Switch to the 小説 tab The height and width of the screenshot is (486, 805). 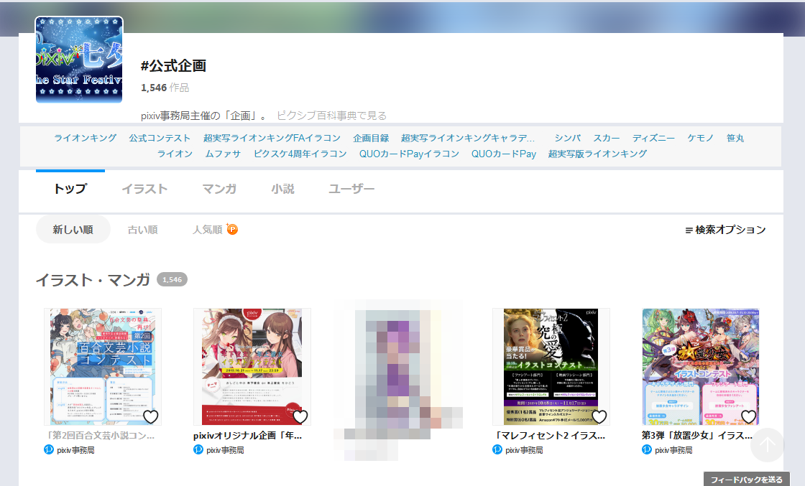tap(282, 189)
